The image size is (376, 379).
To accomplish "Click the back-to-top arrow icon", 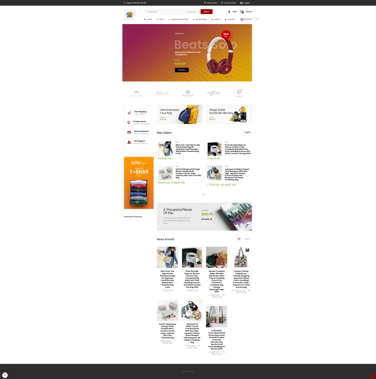I will click(373, 376).
